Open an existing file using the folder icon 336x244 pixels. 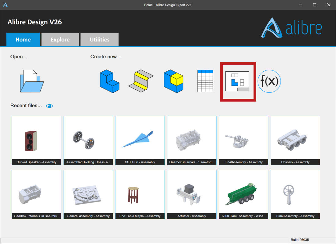coord(32,81)
